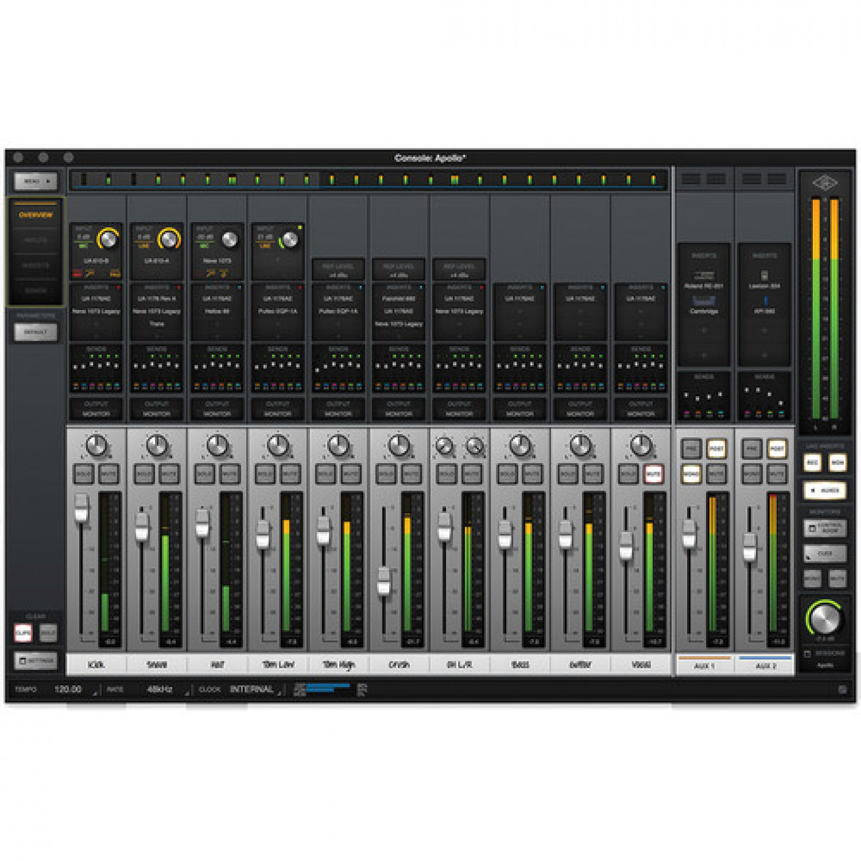Open the clock source INTERNAL dropdown
Screen dimensions: 861x861
tap(252, 689)
